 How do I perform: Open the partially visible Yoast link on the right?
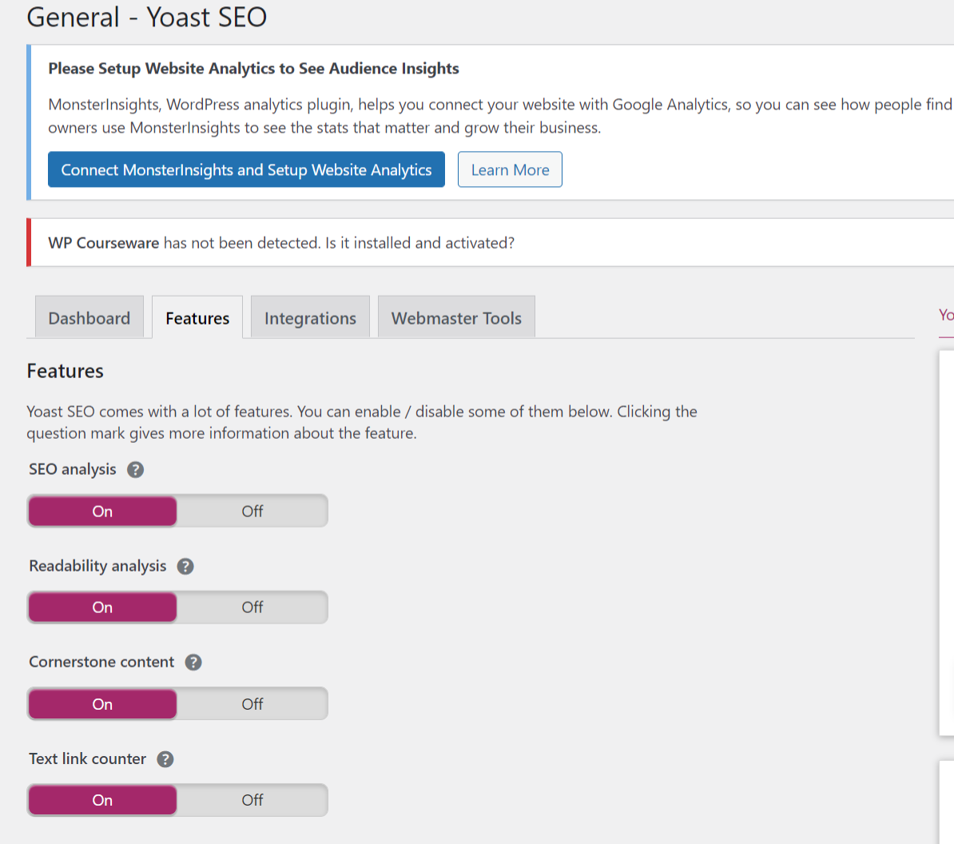(x=945, y=315)
